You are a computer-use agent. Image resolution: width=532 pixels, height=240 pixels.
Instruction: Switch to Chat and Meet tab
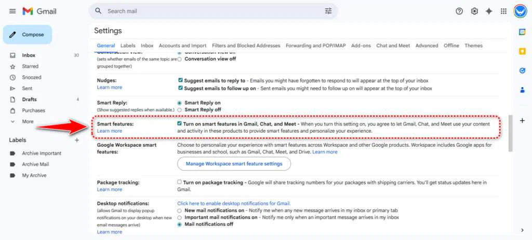[393, 46]
